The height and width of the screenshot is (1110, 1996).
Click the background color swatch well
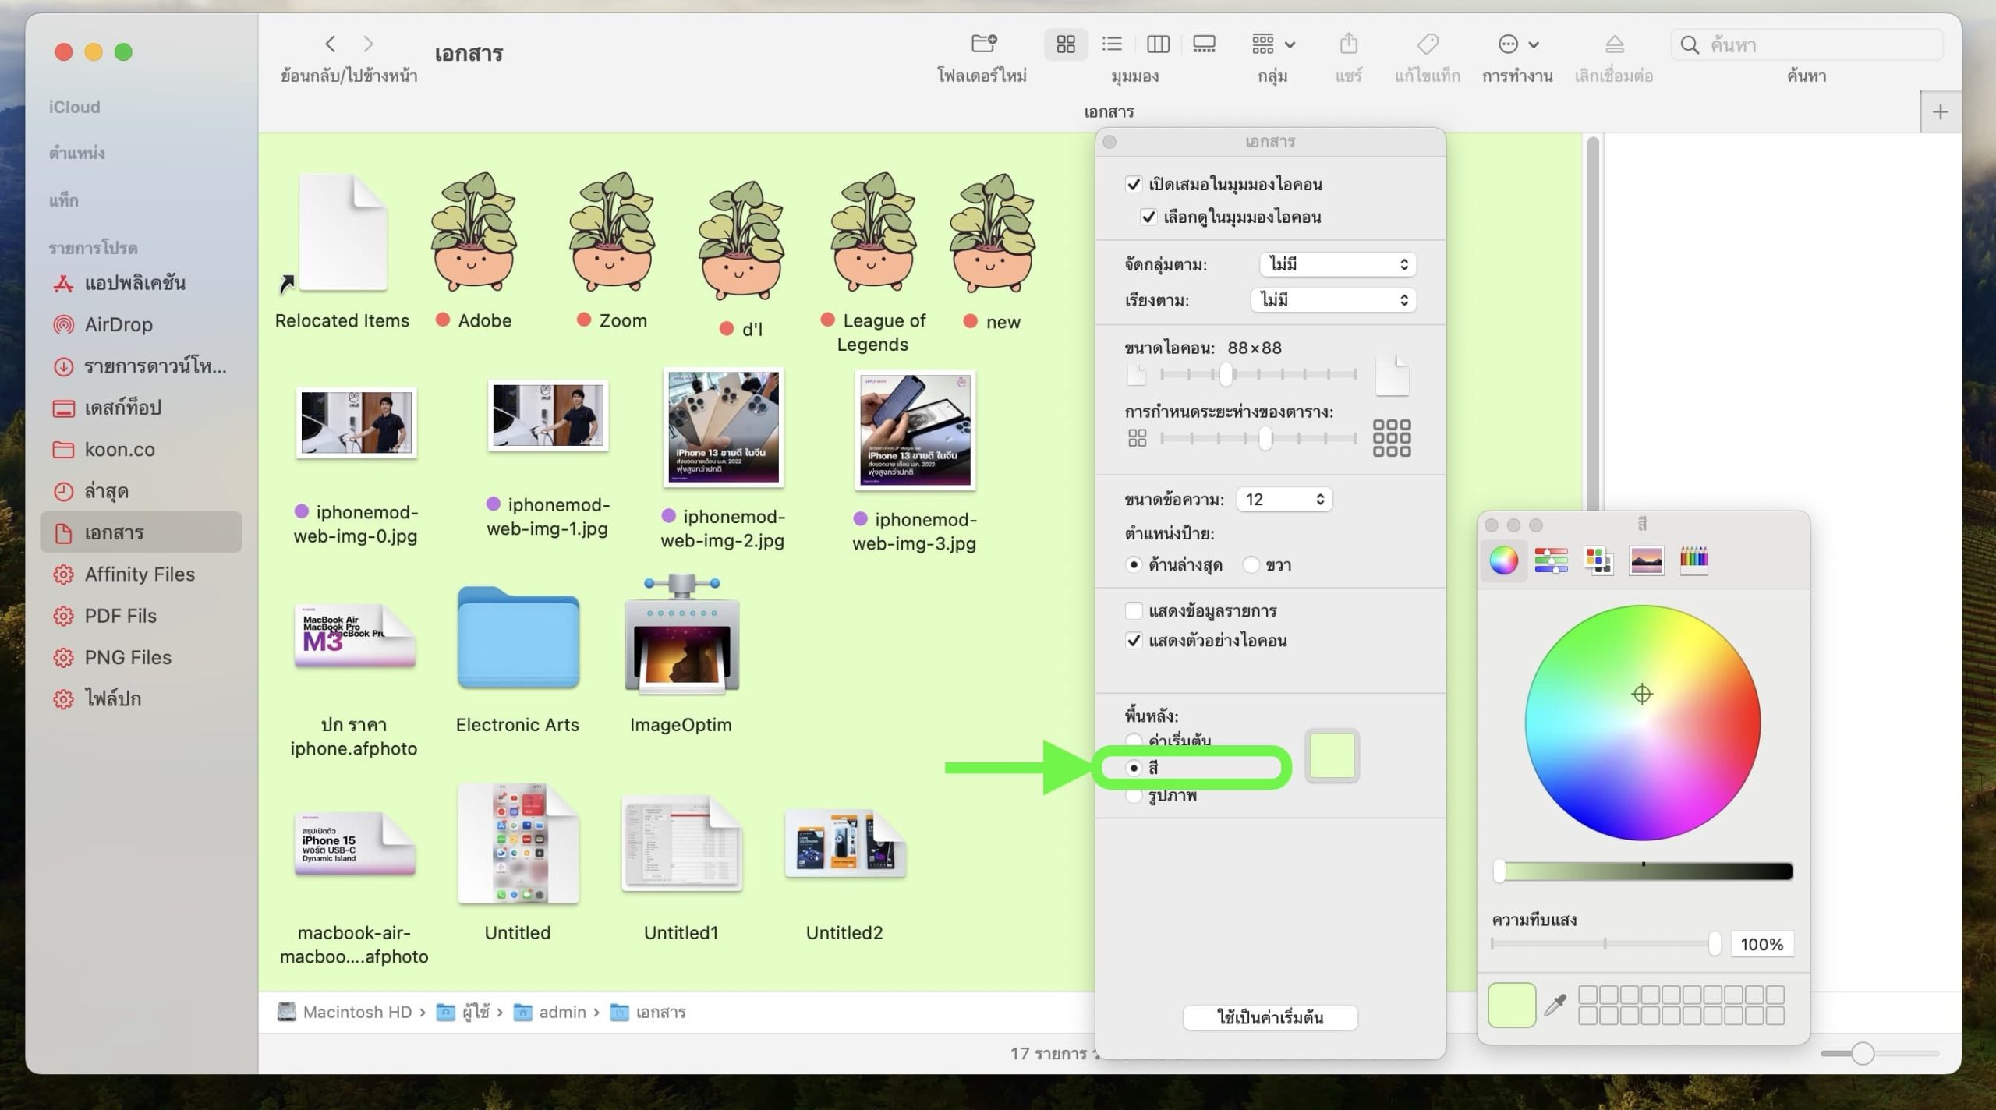pos(1332,755)
